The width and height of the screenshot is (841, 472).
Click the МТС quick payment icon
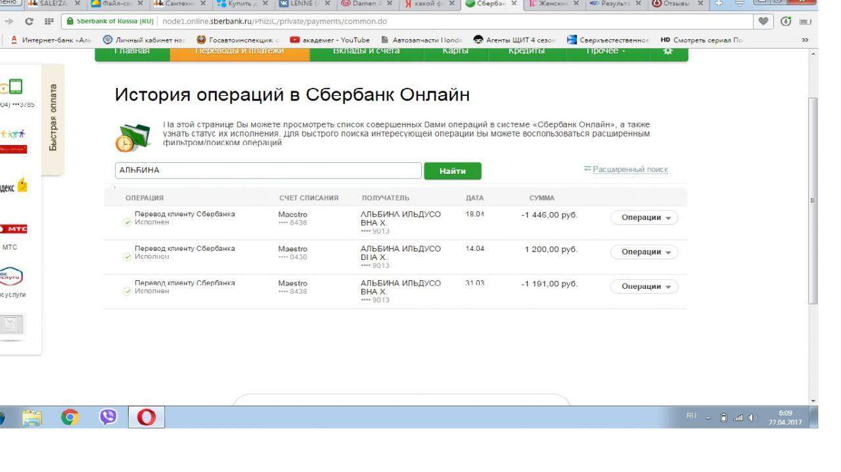(x=12, y=229)
